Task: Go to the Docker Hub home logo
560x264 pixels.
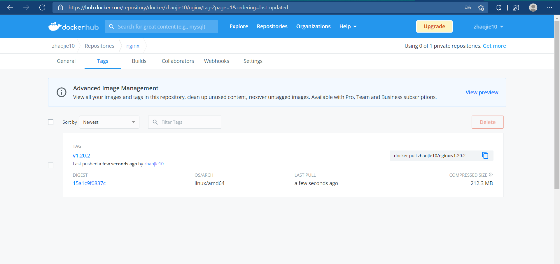Action: coord(73,26)
